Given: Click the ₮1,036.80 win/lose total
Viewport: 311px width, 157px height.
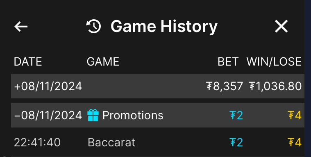Looking at the screenshot, I should [x=275, y=86].
